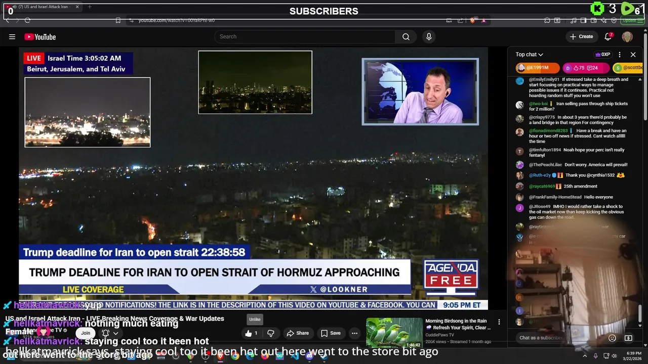Image resolution: width=648 pixels, height=364 pixels.
Task: Open Morning Birdsong in the Rain thumbnail
Action: tap(394, 333)
